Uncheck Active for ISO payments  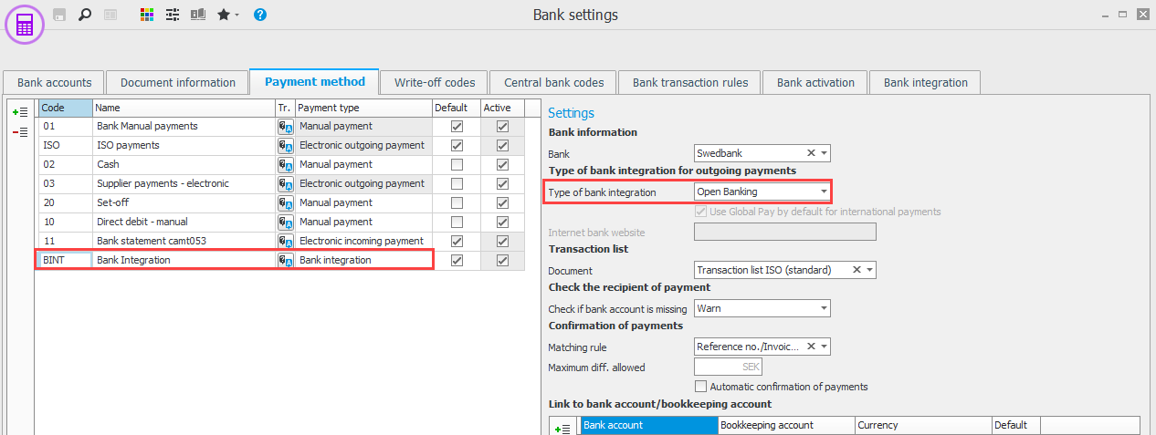coord(502,146)
